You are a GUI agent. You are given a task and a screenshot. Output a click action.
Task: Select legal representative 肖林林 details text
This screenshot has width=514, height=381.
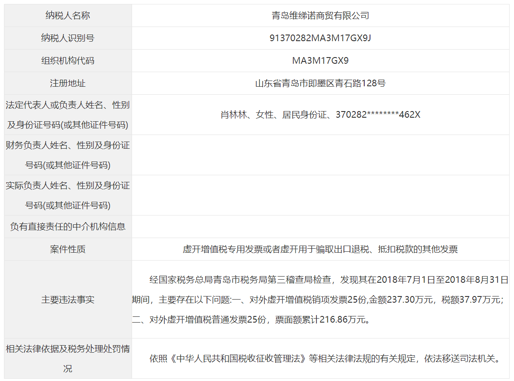pos(320,115)
